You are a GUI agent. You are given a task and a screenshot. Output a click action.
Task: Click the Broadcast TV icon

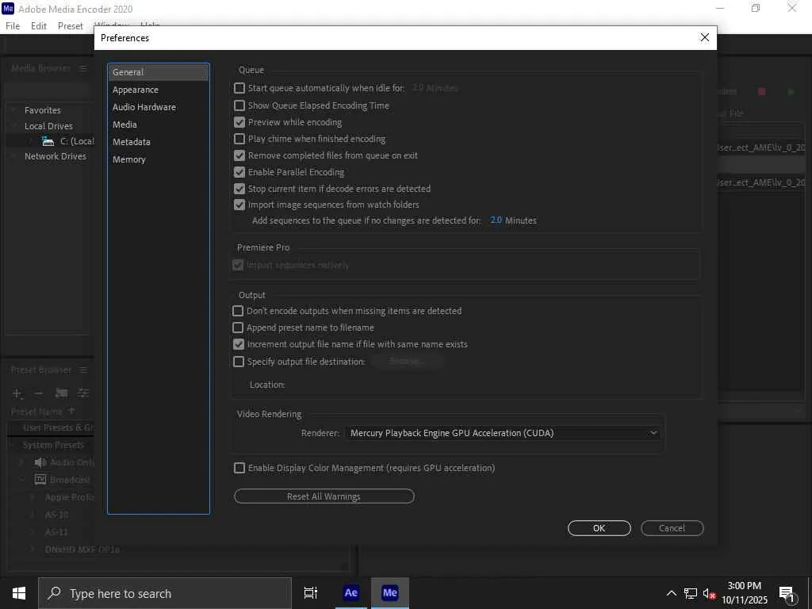pyautogui.click(x=40, y=480)
